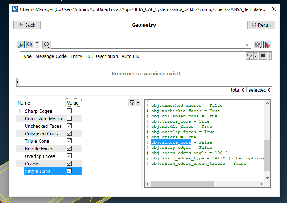The image size is (287, 203).
Task: Select the Cracks row
Action: (x=49, y=164)
